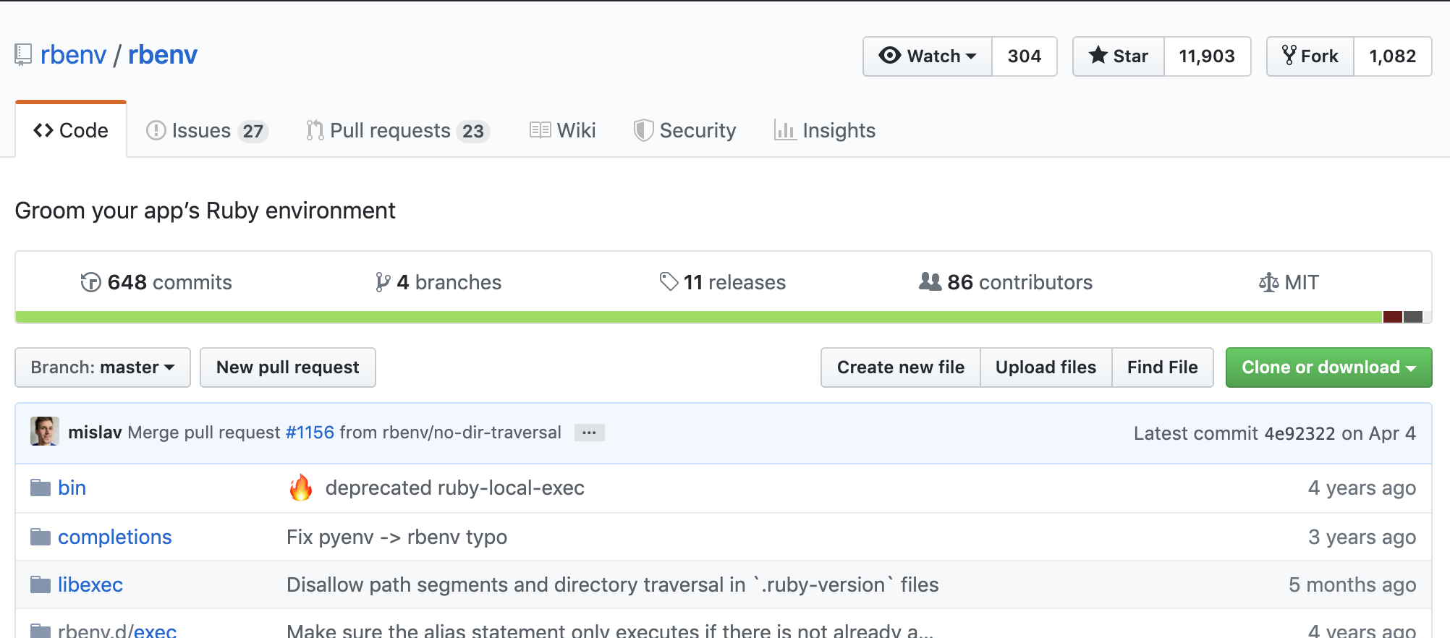Click Create new file button
The image size is (1450, 638).
[x=901, y=367]
